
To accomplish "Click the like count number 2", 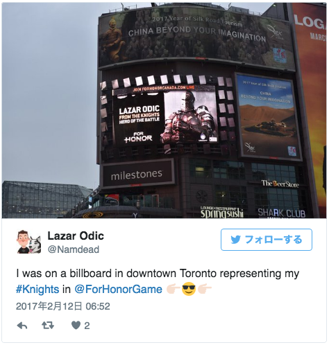I will tap(87, 326).
